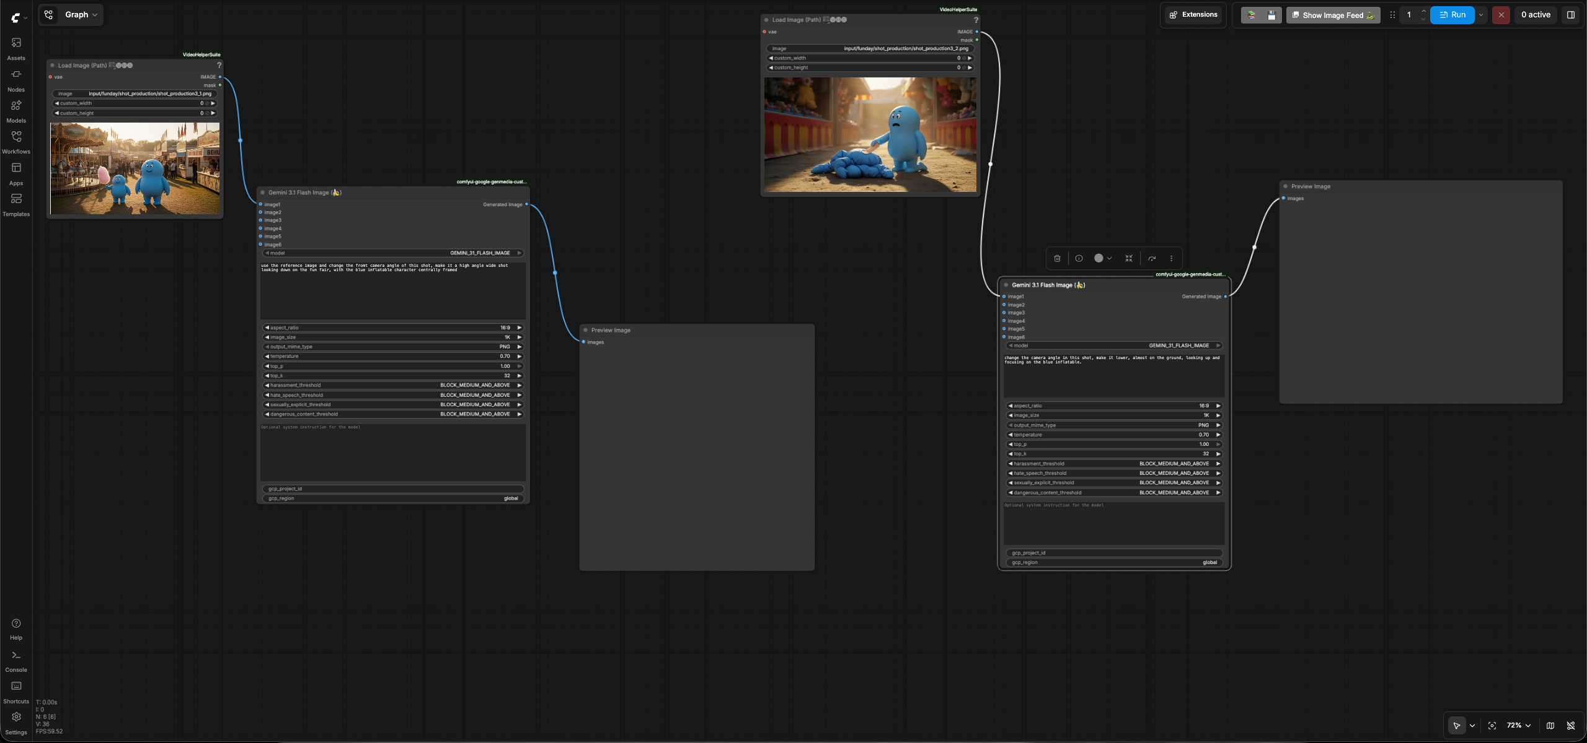Image resolution: width=1587 pixels, height=743 pixels.
Task: Open help on the top Load Image node
Action: 976,20
